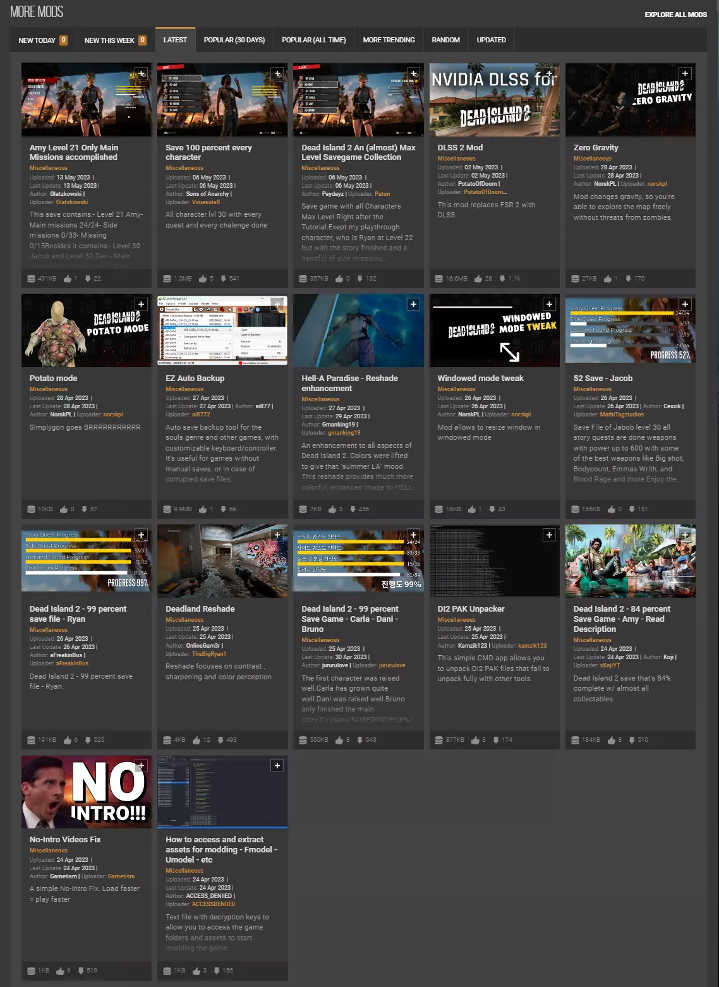Click plus icon on DI2 PAK Unpacker thumbnail

click(x=549, y=535)
